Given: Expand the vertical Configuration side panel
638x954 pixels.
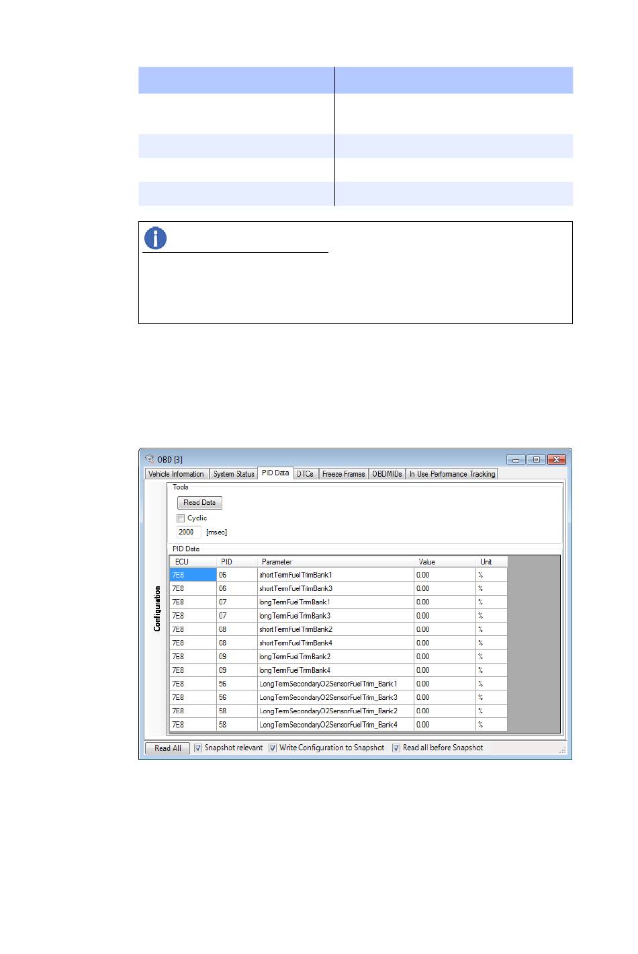Looking at the screenshot, I should pos(157,609).
